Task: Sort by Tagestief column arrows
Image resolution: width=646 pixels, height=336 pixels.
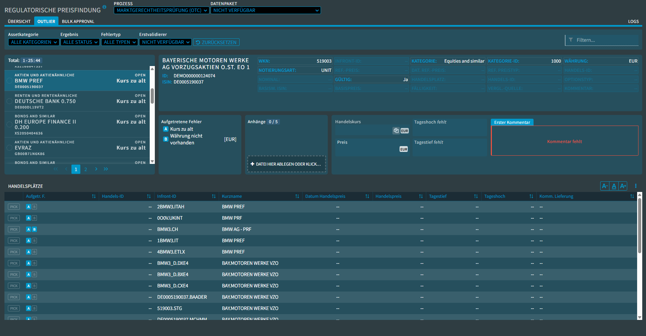Action: click(476, 196)
